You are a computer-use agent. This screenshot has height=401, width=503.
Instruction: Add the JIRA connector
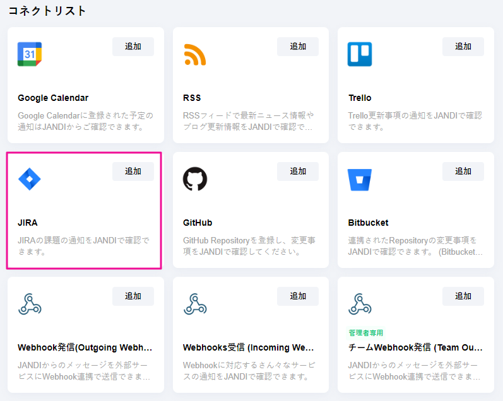(133, 171)
